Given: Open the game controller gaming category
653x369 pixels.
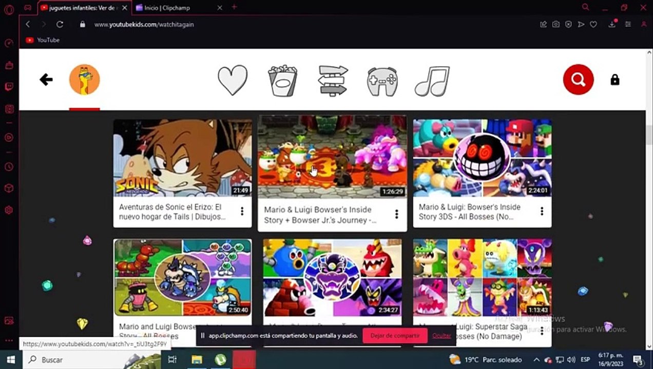Looking at the screenshot, I should 382,81.
